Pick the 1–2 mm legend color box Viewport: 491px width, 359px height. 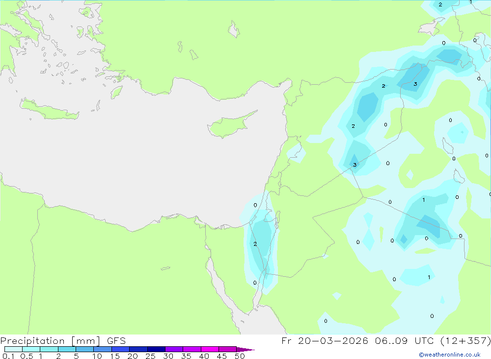(49, 349)
